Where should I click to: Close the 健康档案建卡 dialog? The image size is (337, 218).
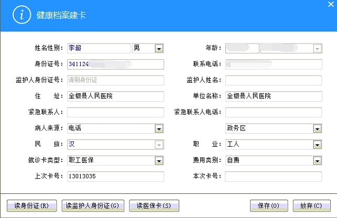tap(331, 4)
